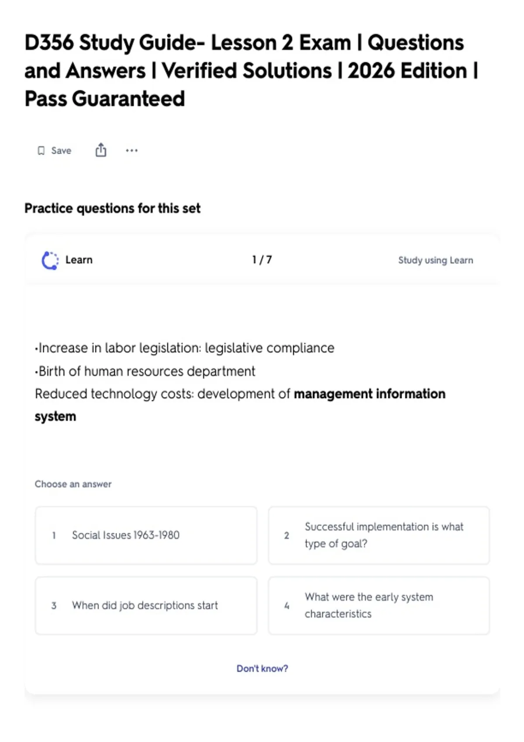This screenshot has height=742, width=524.
Task: Click the Learn mode circular icon
Action: click(50, 261)
